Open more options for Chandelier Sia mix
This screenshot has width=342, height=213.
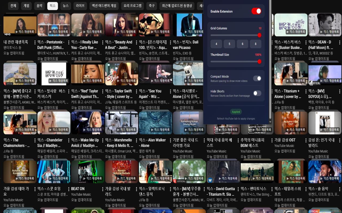tap(69, 140)
